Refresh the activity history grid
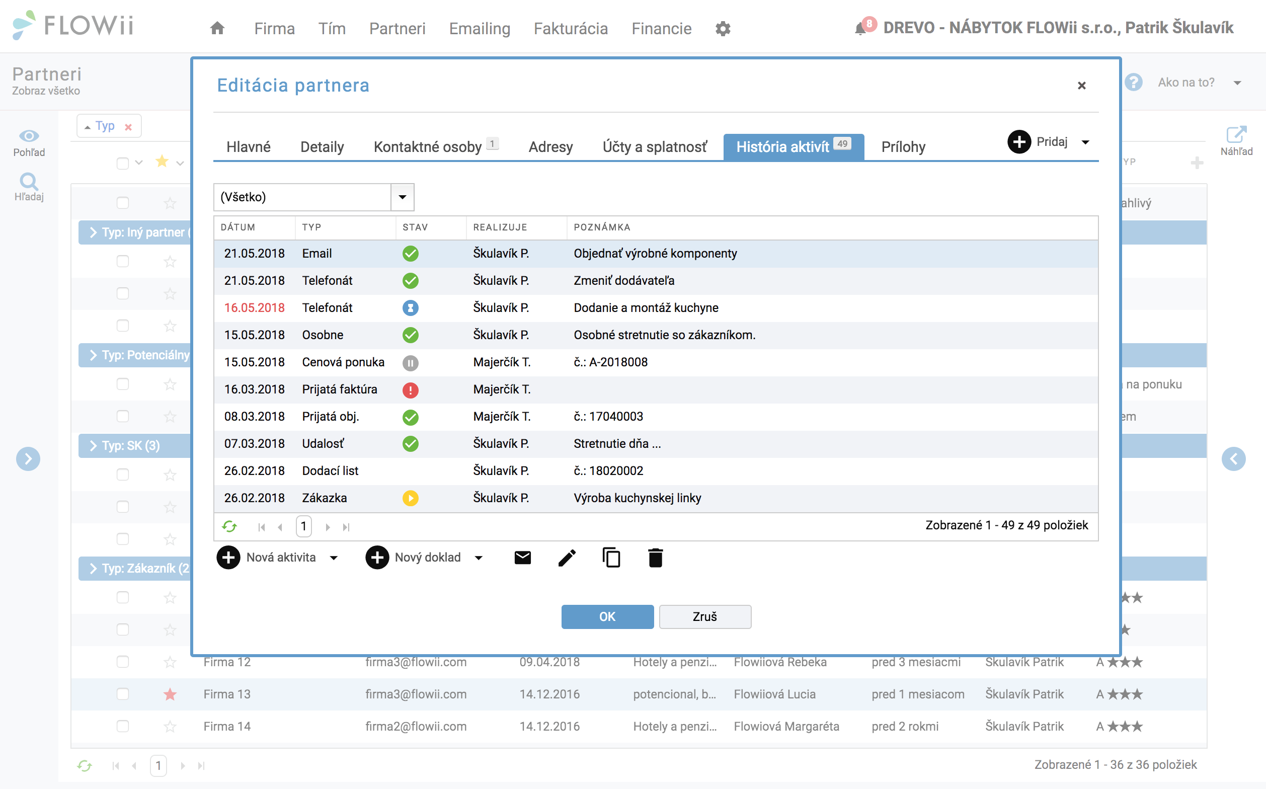This screenshot has width=1266, height=789. click(x=229, y=526)
